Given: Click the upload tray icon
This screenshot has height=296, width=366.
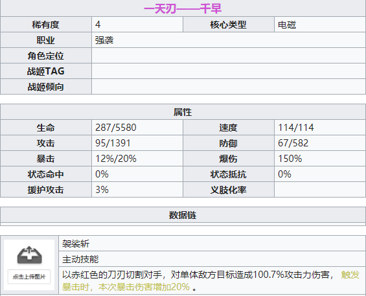Looking at the screenshot, I should point(29,255).
